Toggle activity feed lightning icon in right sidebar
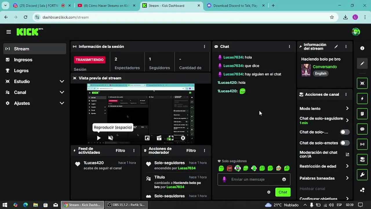The height and width of the screenshot is (209, 371). point(362,99)
